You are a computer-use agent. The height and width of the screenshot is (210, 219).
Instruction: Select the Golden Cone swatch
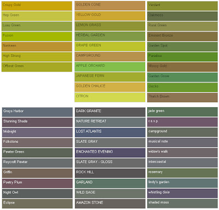(110, 5)
